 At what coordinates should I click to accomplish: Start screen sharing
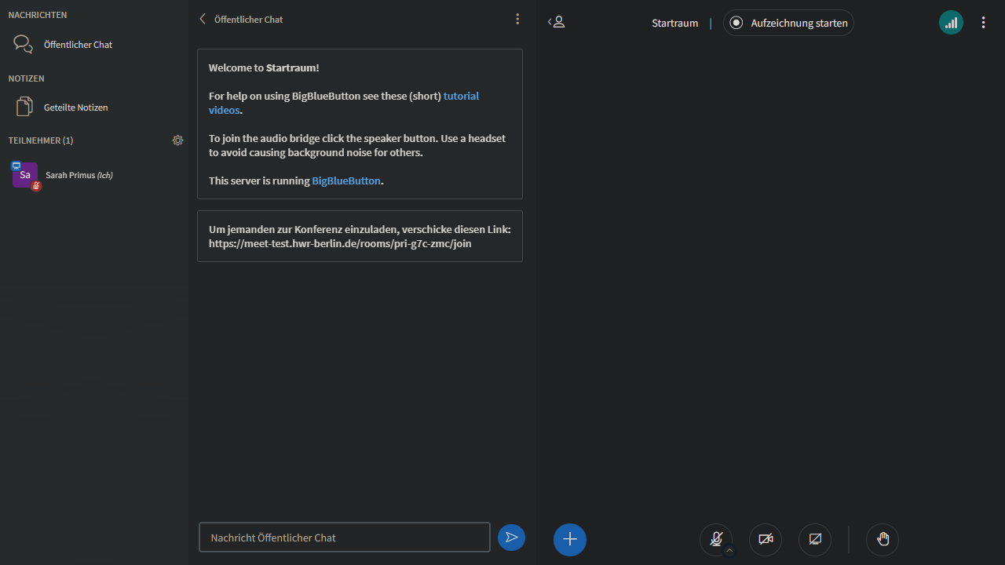click(x=815, y=540)
